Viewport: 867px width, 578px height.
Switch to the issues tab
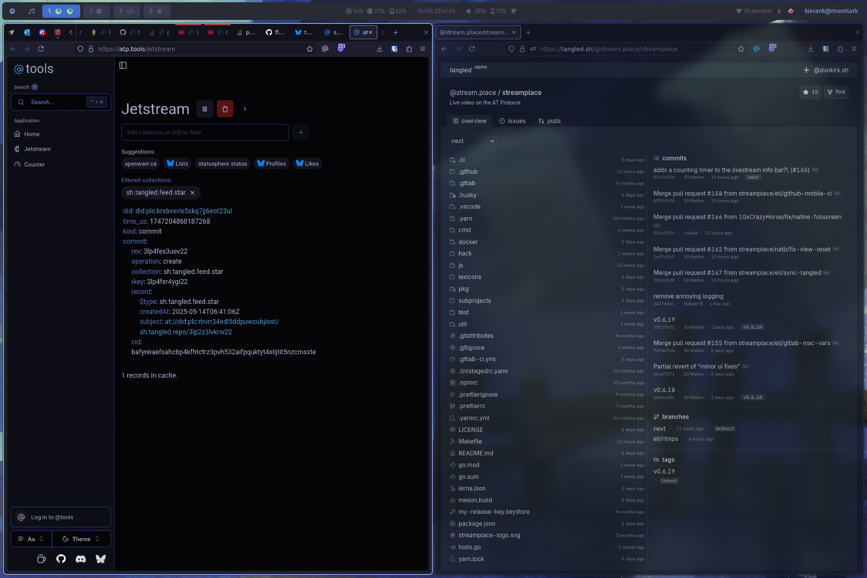coord(512,121)
